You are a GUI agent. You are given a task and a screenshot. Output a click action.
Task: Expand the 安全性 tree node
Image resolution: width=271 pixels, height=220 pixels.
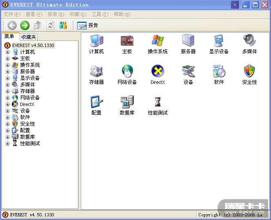7,124
